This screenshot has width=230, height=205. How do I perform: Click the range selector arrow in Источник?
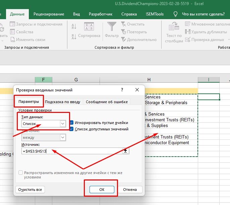[125, 151]
